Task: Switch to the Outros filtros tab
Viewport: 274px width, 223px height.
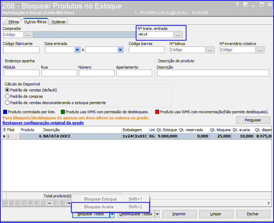Action: [x=35, y=22]
